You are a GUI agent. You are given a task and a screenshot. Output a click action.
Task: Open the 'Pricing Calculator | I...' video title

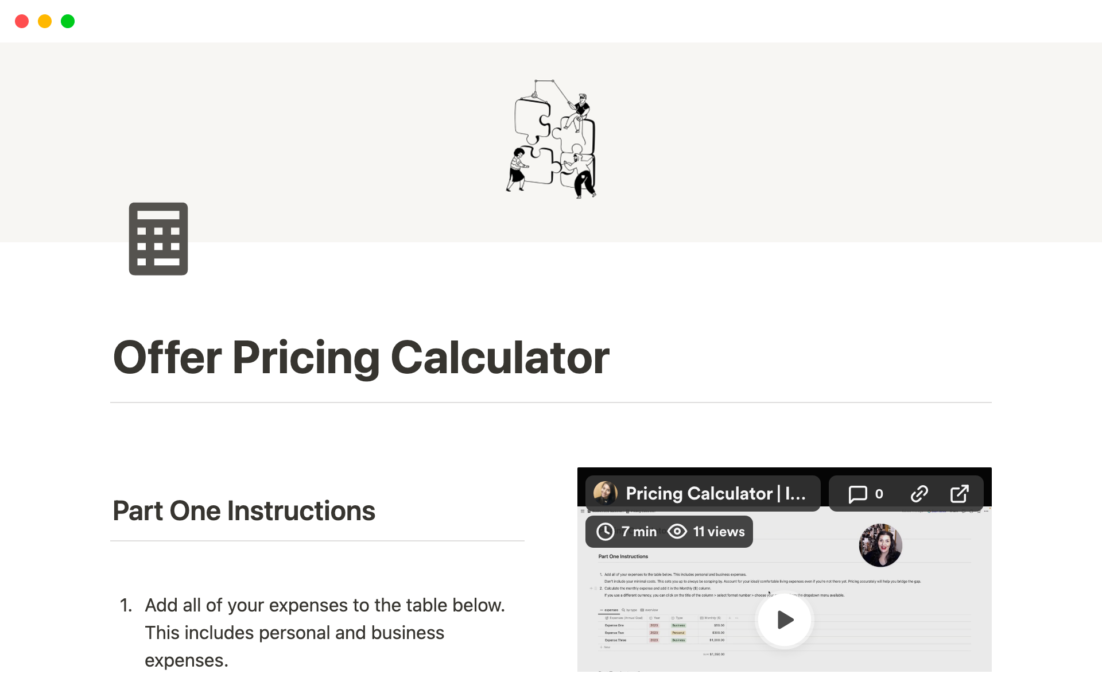[x=715, y=494]
